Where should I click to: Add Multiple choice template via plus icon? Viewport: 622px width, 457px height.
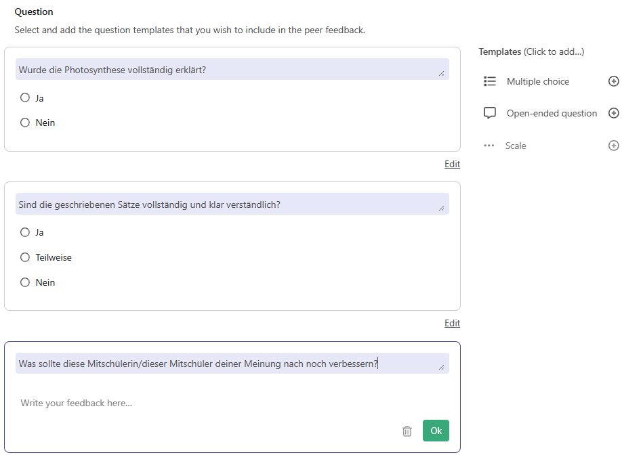tap(614, 81)
